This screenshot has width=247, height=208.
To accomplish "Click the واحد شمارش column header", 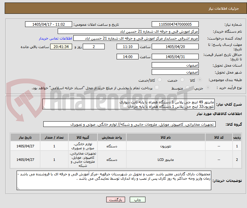I will (112, 137).
